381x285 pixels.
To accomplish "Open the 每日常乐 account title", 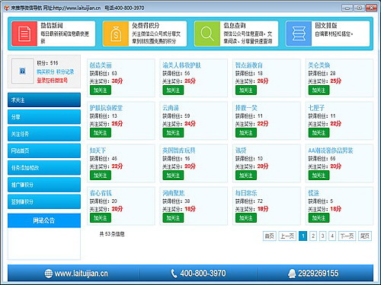I will click(246, 193).
